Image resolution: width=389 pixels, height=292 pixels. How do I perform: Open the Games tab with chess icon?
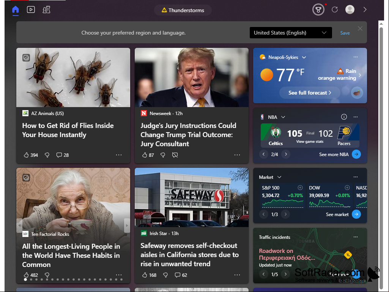(46, 10)
